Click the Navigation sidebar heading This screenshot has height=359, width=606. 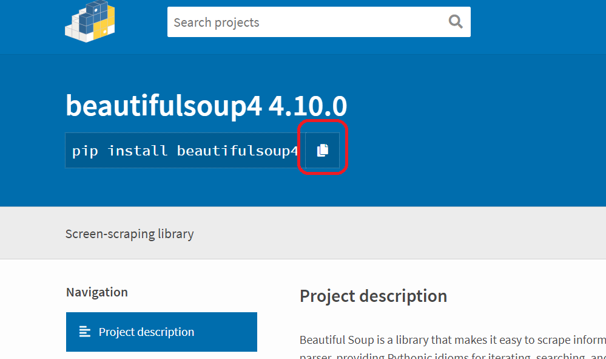[x=97, y=292]
